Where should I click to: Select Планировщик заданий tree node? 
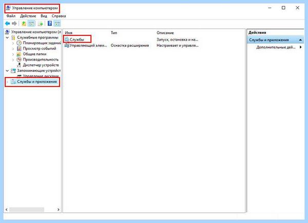pos(42,43)
